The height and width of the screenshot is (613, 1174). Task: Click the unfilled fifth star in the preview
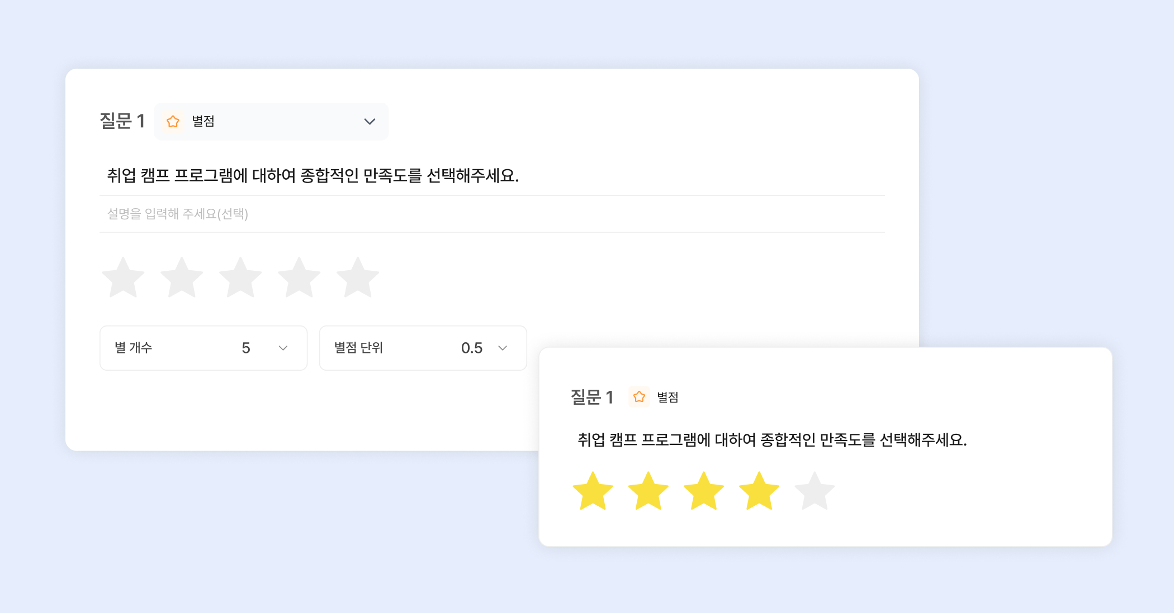[815, 492]
